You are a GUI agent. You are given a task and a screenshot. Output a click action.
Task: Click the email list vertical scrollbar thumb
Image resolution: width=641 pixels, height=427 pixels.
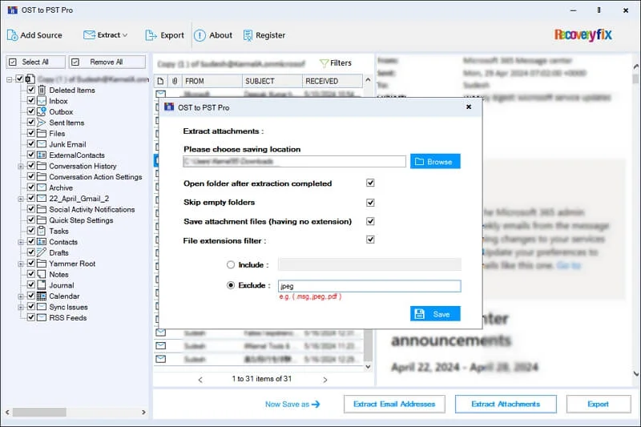click(368, 344)
